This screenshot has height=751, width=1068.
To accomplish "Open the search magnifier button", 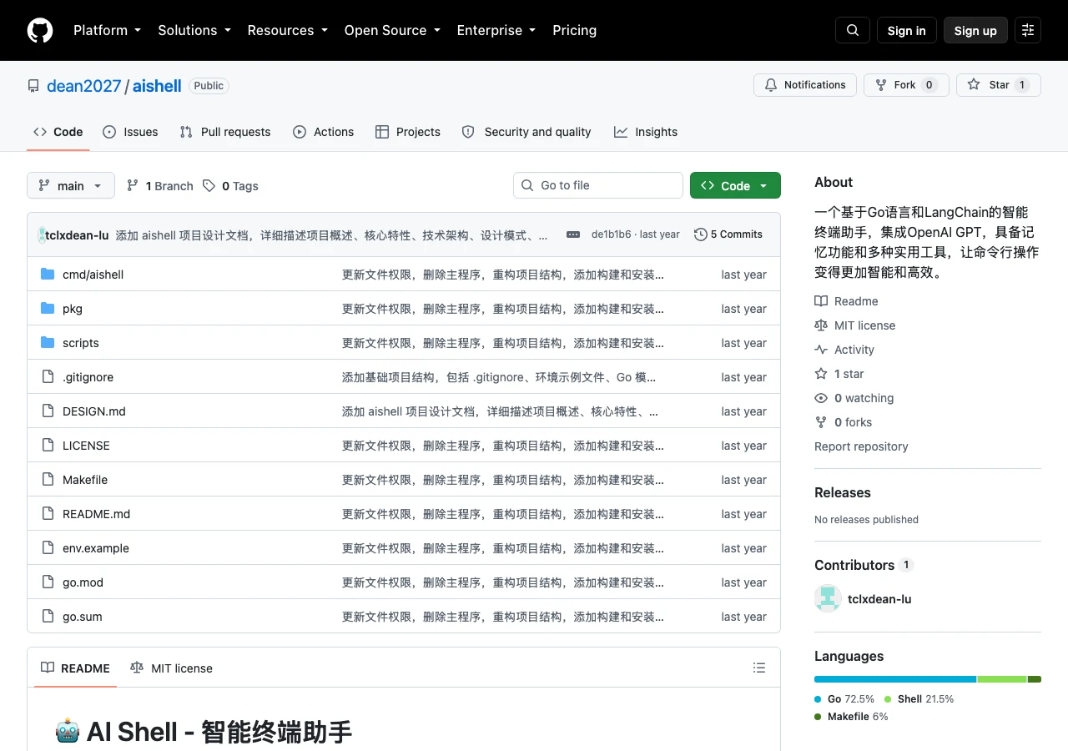I will 853,30.
